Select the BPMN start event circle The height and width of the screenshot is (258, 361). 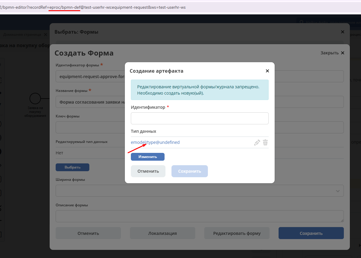(35, 98)
